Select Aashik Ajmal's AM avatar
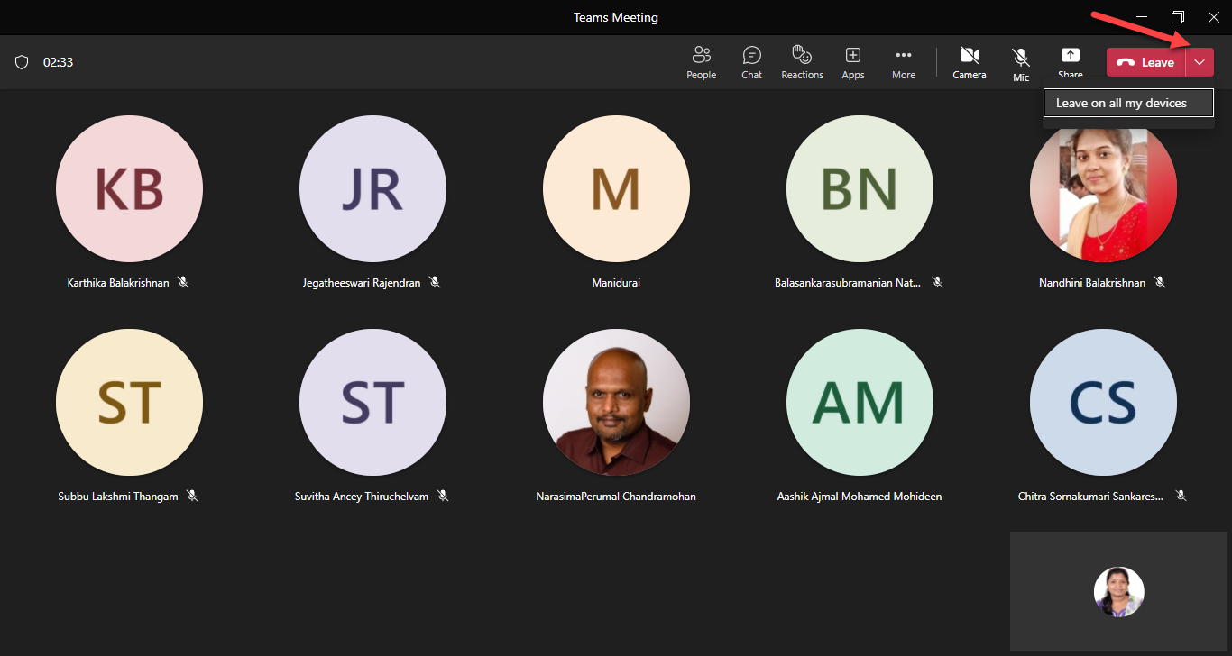 (860, 402)
